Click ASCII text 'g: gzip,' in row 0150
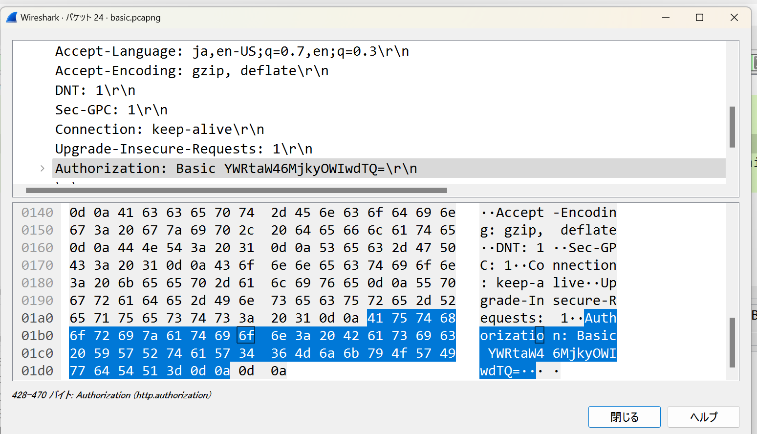Screen dimensions: 757x434 point(512,230)
